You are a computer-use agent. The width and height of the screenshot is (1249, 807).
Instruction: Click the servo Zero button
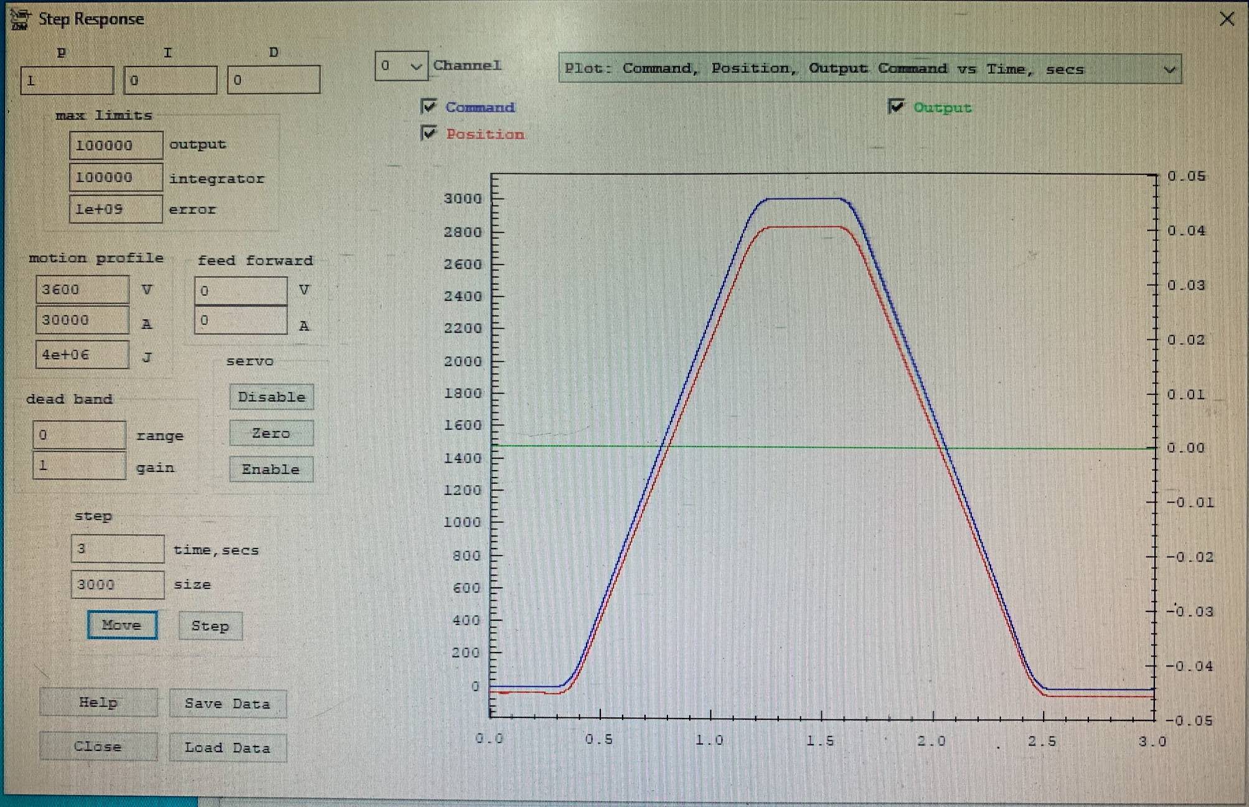(x=271, y=433)
